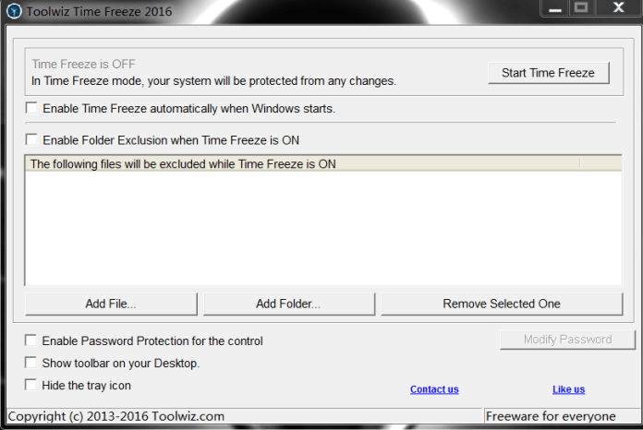643x430 pixels.
Task: Close the Toolwiz Time Freeze window
Action: click(x=618, y=7)
